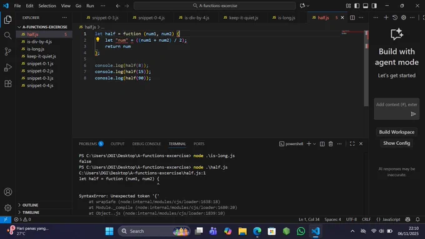Open the Selection menu
The height and width of the screenshot is (239, 425).
[x=47, y=6]
